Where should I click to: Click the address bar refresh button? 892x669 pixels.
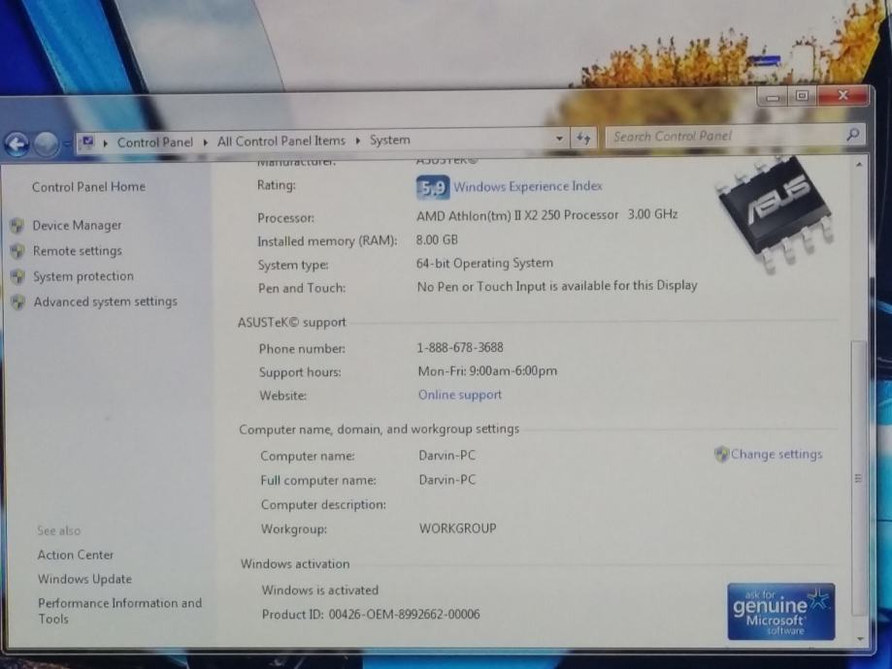pyautogui.click(x=583, y=138)
